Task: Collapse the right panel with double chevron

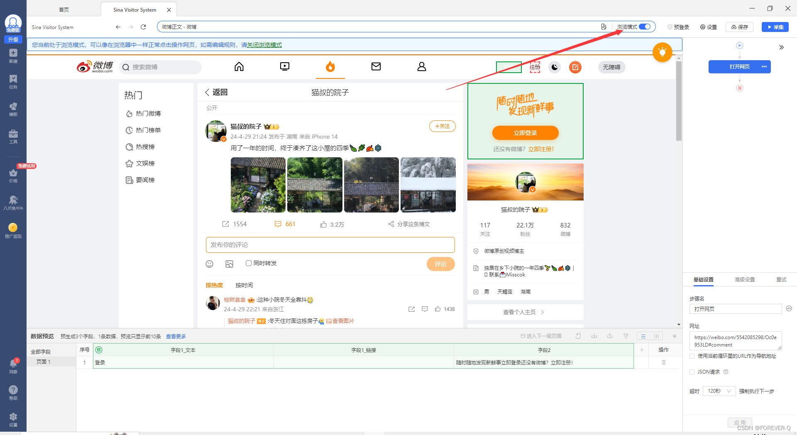Action: click(782, 47)
